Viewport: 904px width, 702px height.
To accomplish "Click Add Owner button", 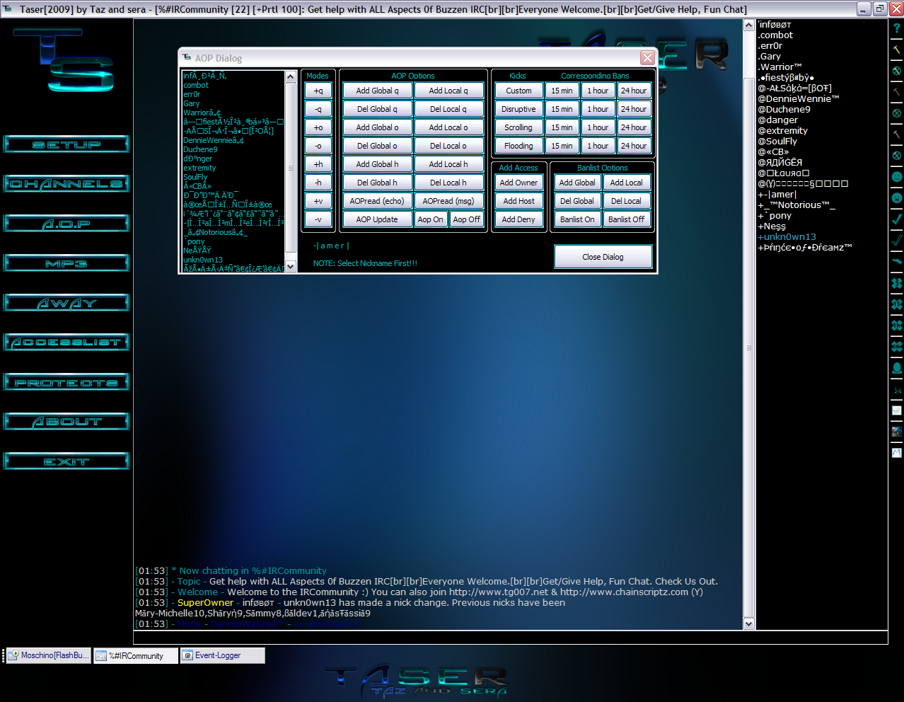I will [x=518, y=183].
